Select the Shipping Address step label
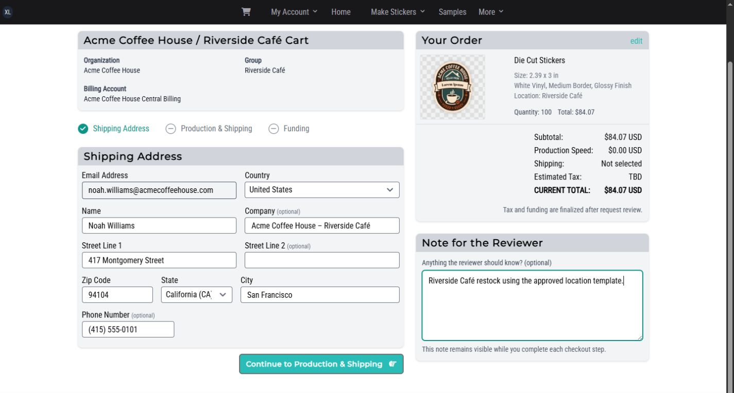Viewport: 734px width, 393px height. [x=121, y=129]
